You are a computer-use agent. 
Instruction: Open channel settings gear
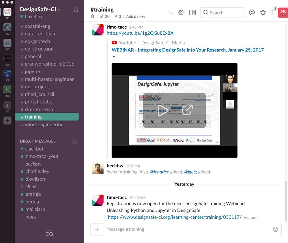click(x=181, y=12)
